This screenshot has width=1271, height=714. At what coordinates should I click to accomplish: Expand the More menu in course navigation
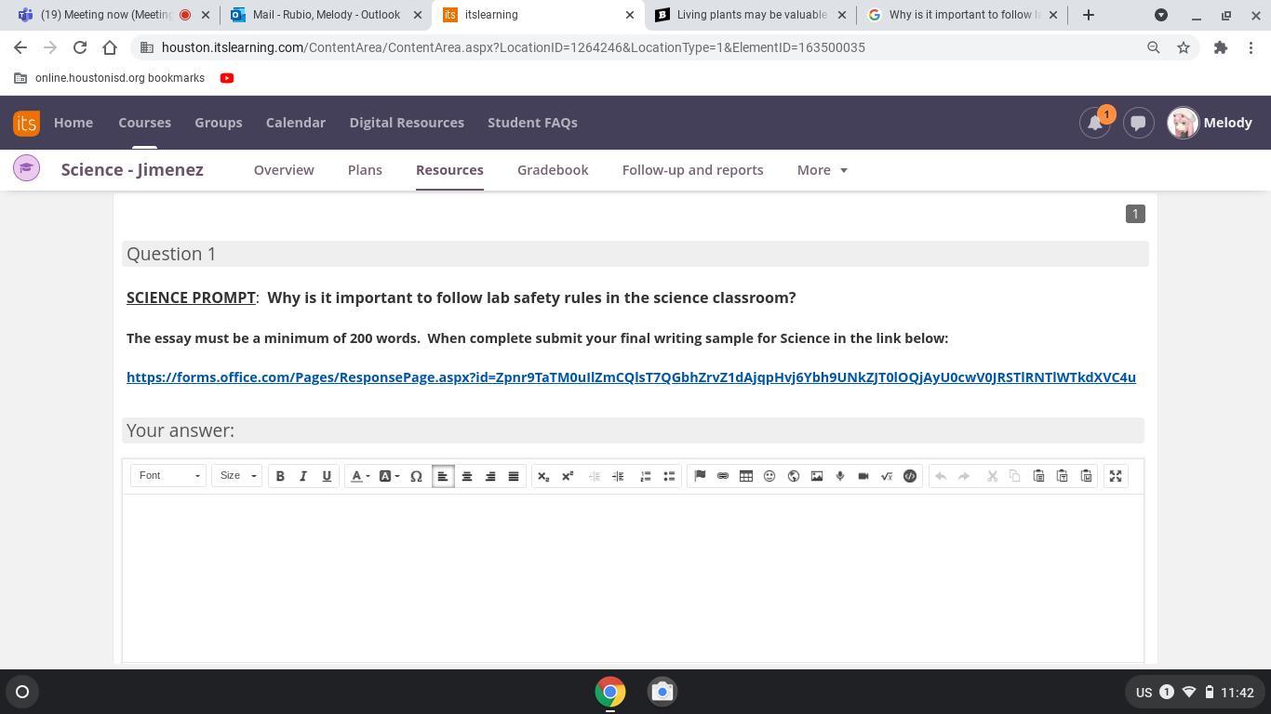pos(822,170)
